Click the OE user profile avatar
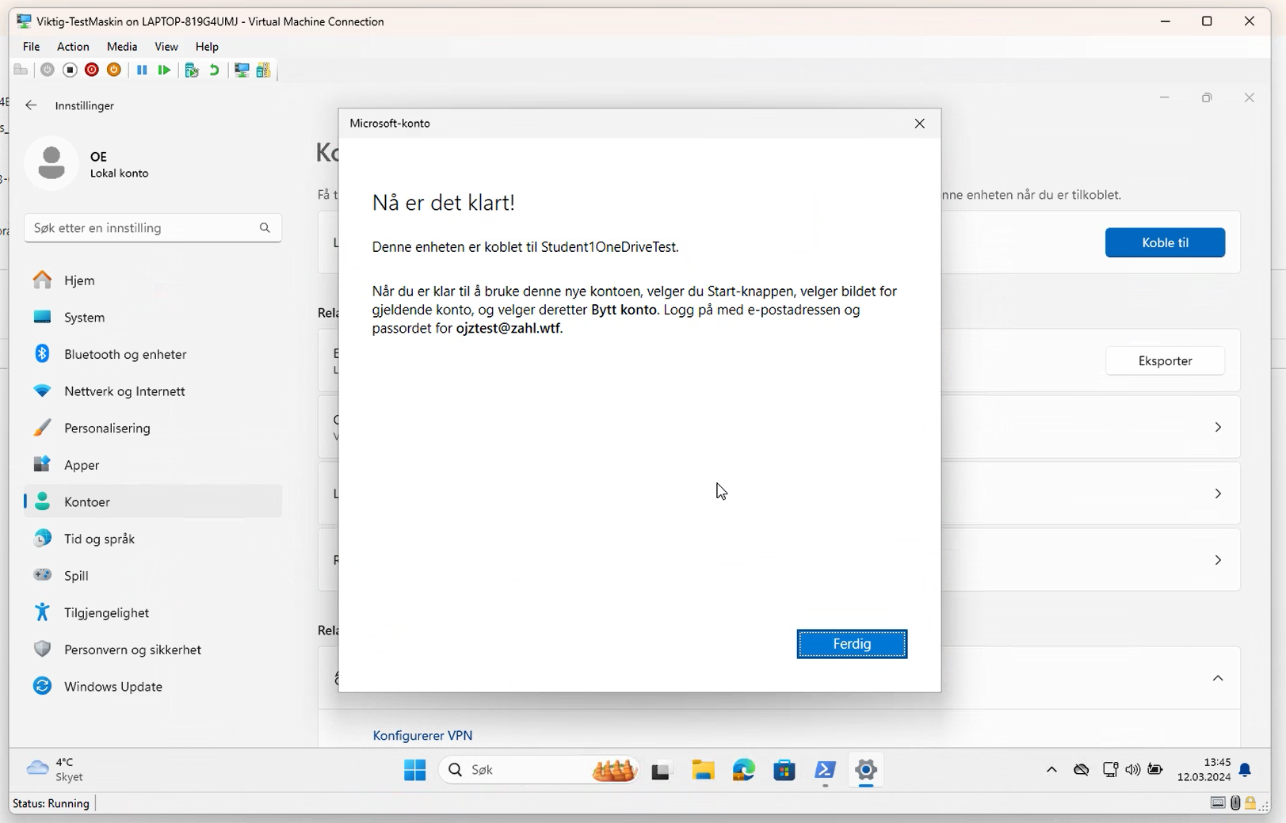Screen dimensions: 1286x823 coord(52,164)
